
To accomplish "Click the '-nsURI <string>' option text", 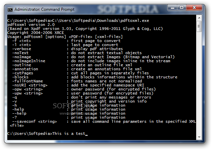I will [30, 85].
